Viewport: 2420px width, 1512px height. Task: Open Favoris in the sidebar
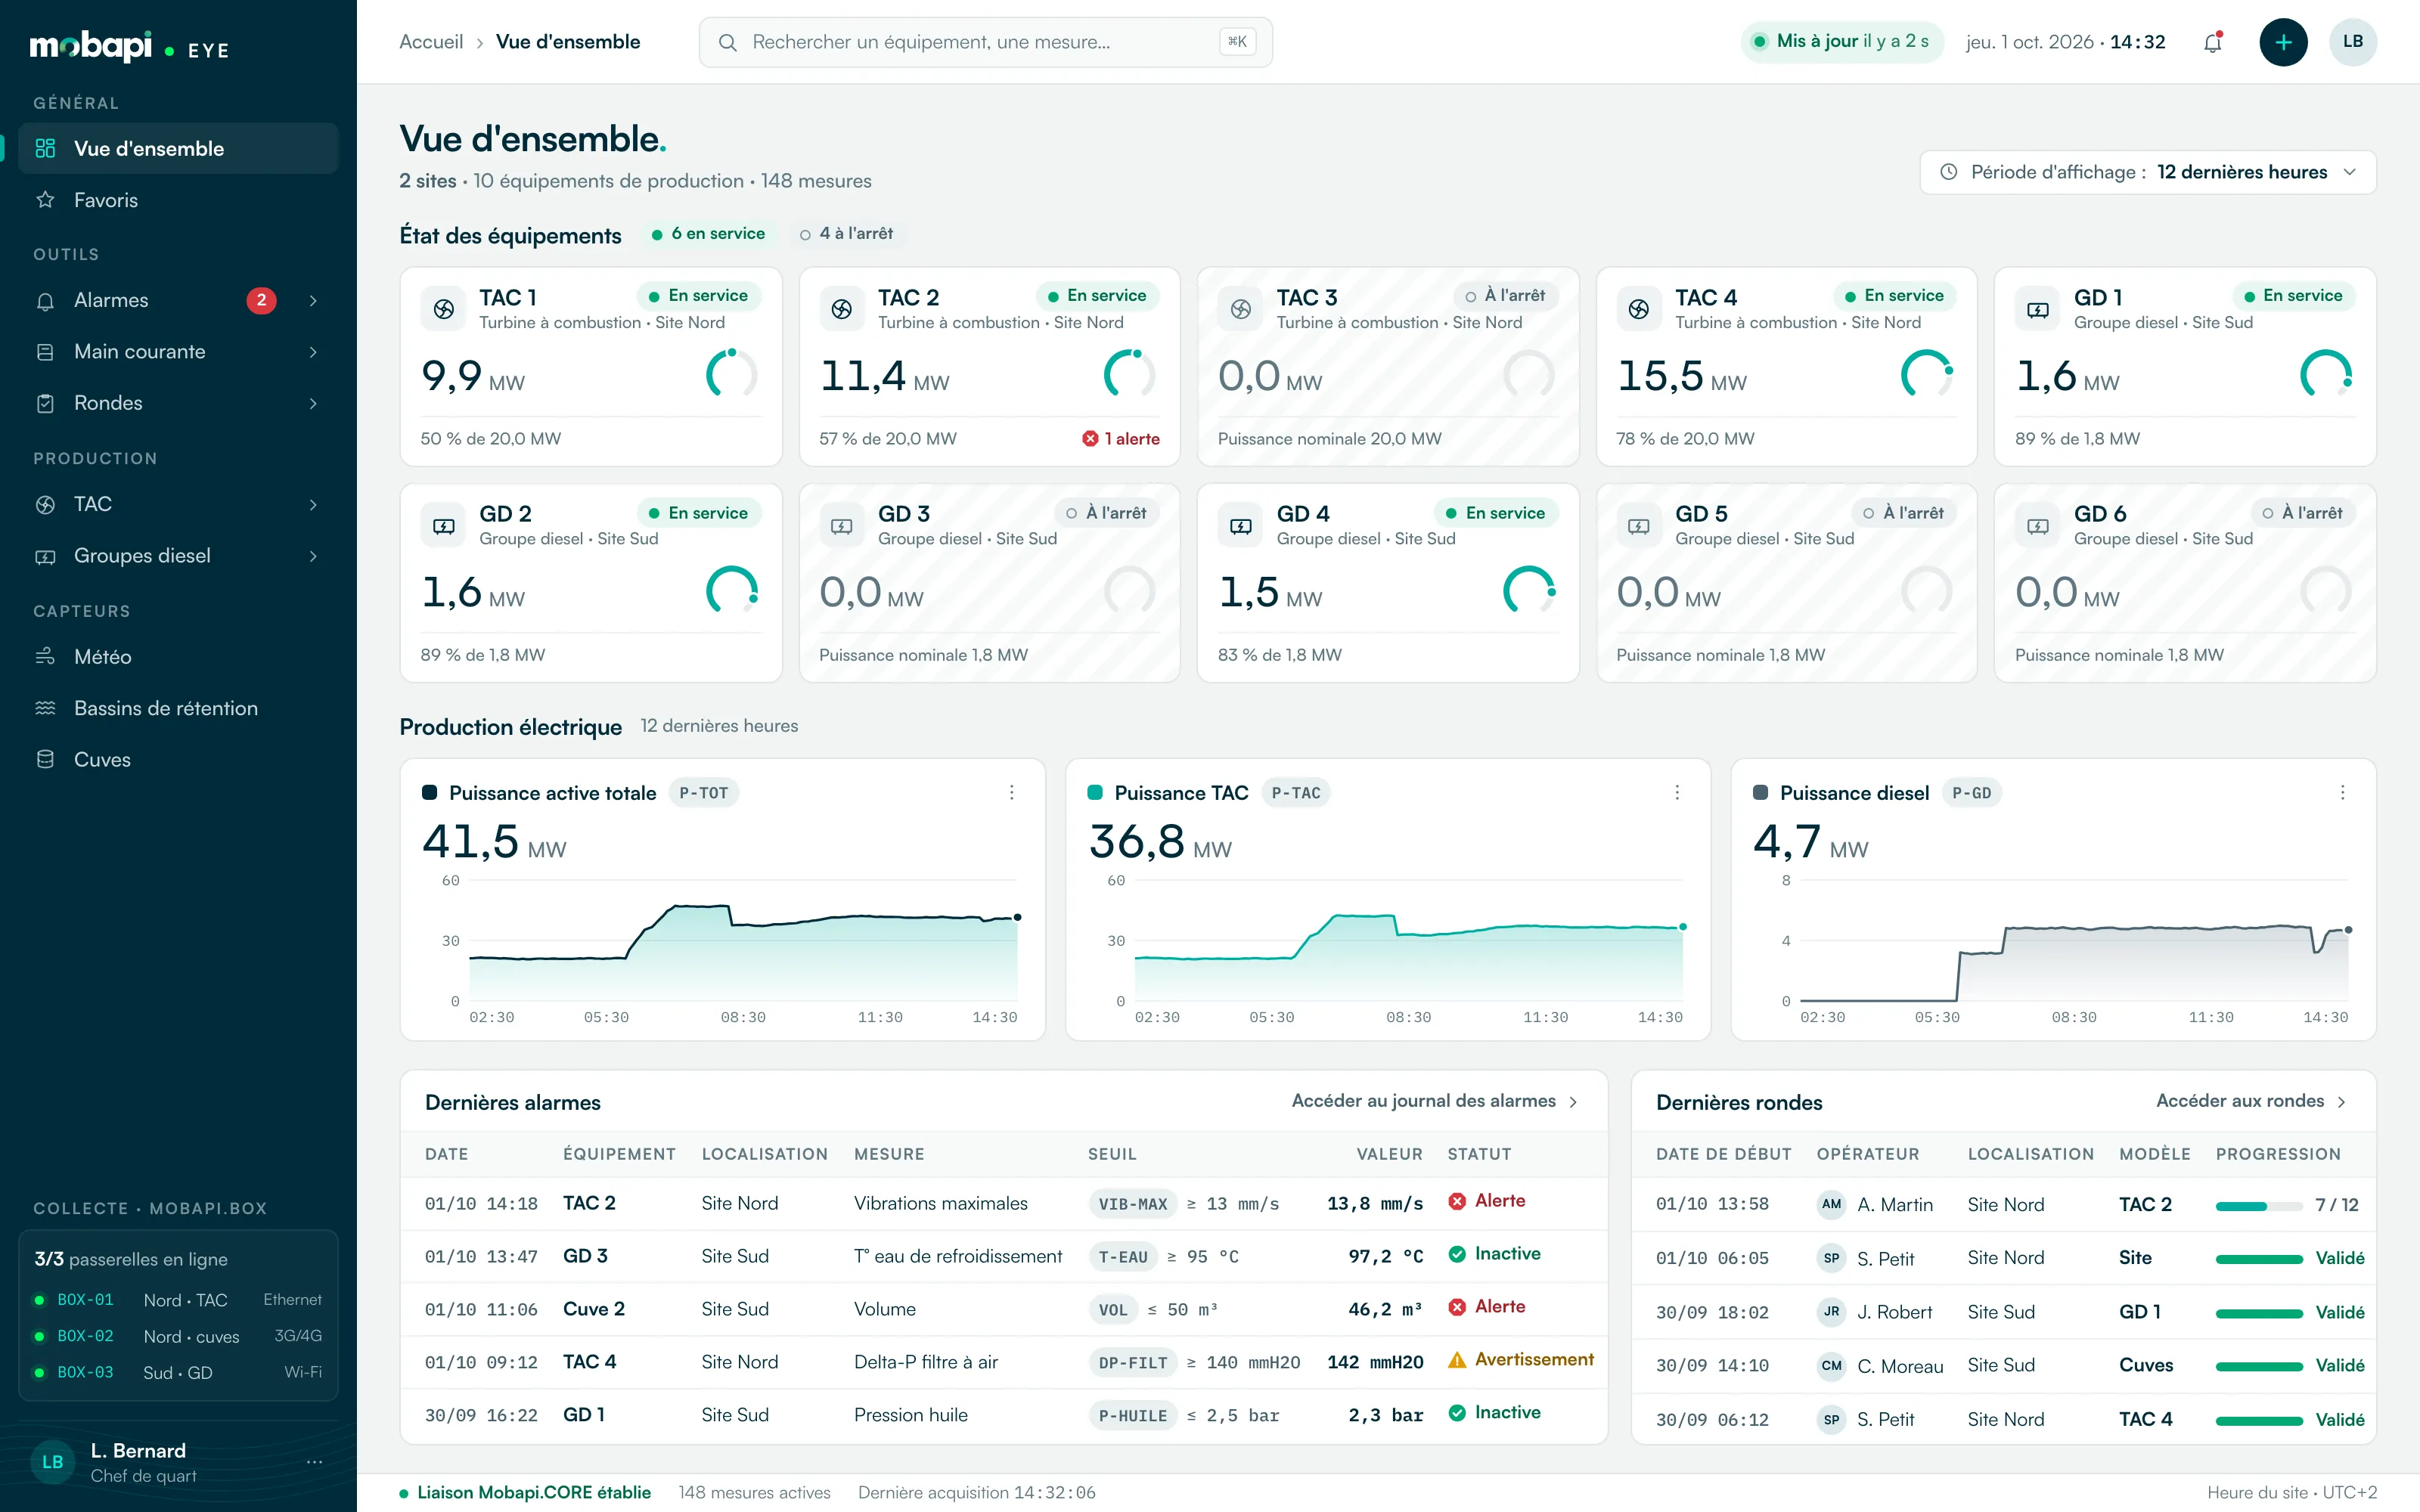click(x=178, y=200)
